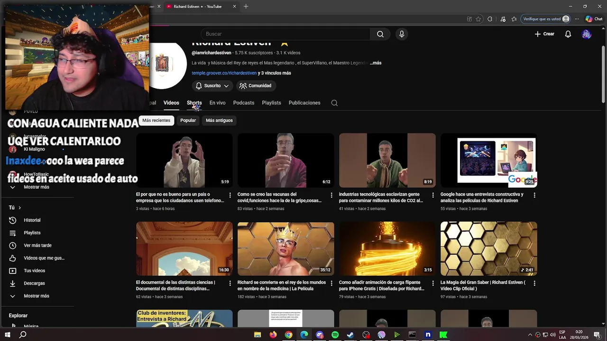Open the Windows notification center icon
Viewport: 607px width, 341px height.
click(597, 335)
